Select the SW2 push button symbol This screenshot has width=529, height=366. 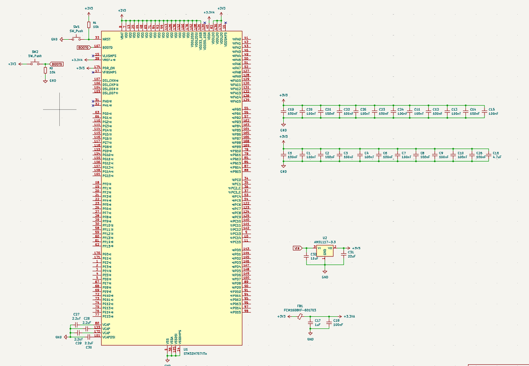click(x=35, y=63)
